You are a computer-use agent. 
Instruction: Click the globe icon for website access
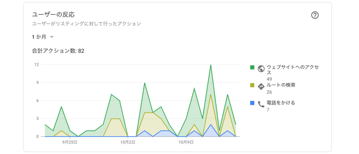click(x=261, y=69)
